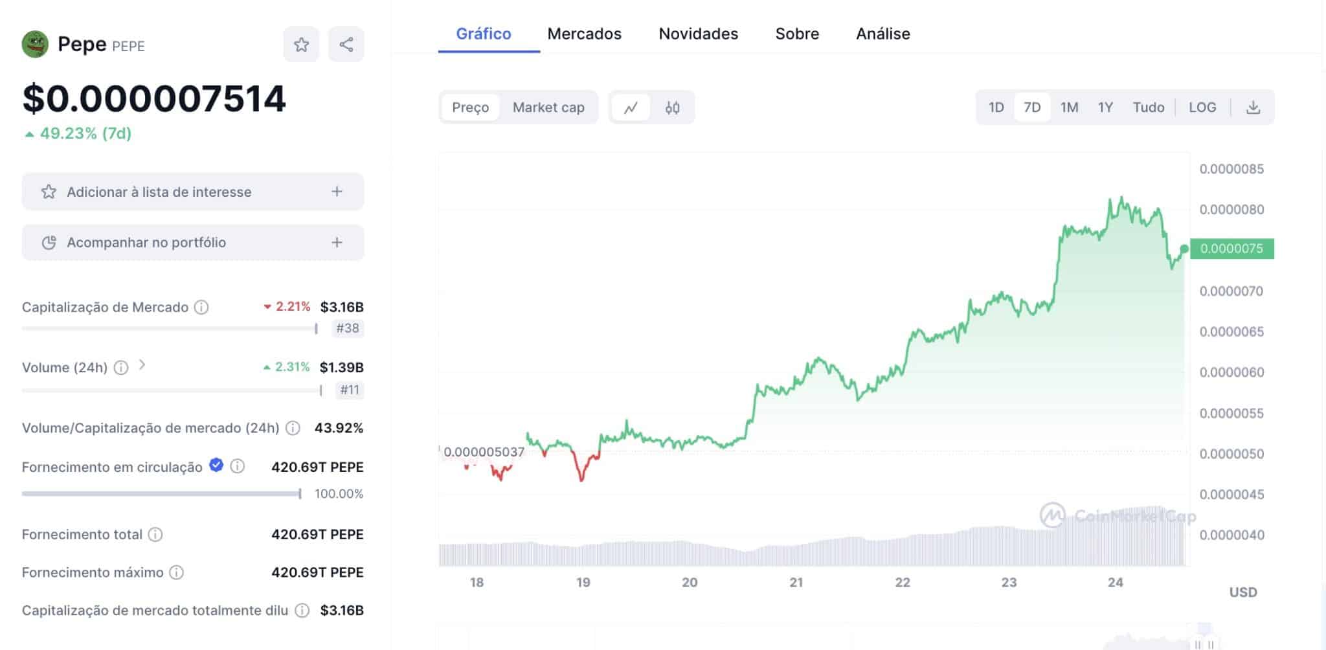The height and width of the screenshot is (650, 1326).
Task: Click the pie chart portfolio icon
Action: coord(49,242)
